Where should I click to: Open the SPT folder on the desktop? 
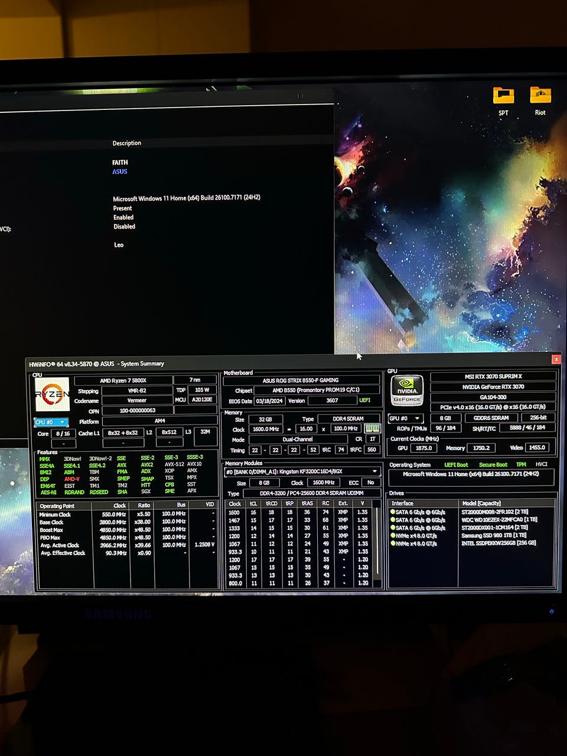503,101
